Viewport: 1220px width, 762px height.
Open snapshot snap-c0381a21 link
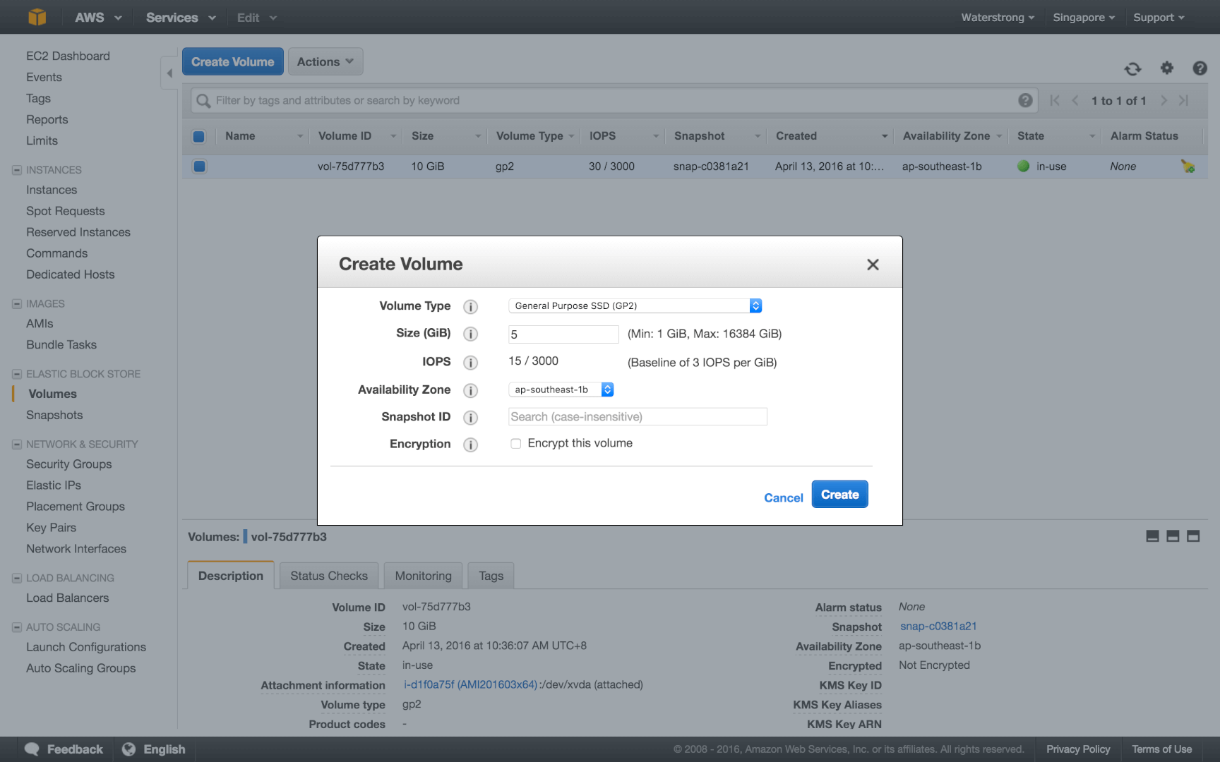point(938,626)
